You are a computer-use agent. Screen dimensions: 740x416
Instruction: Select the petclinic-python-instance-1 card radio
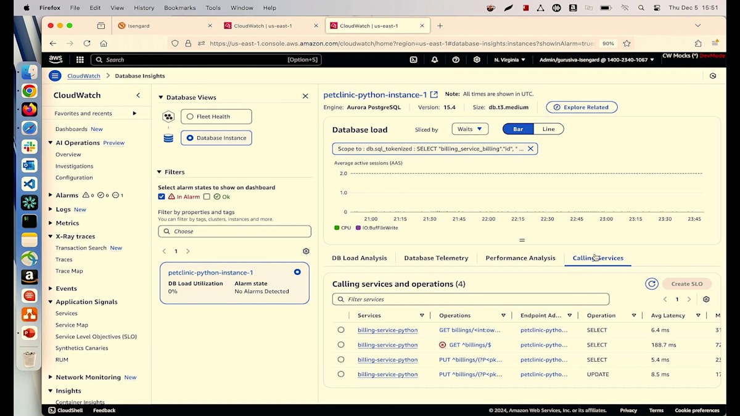coord(297,272)
